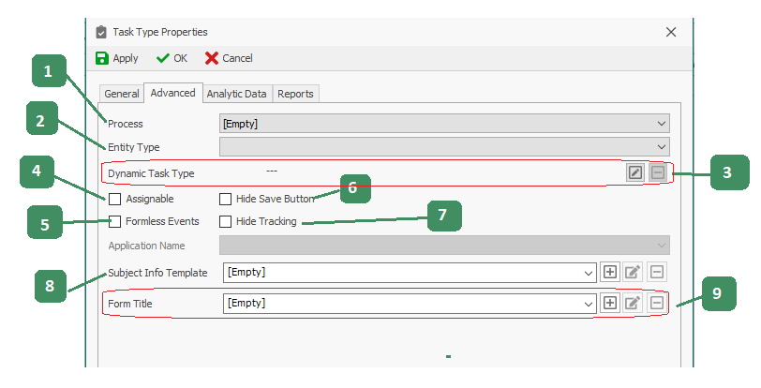The height and width of the screenshot is (388, 761).
Task: Open the Process dropdown
Action: 663,123
